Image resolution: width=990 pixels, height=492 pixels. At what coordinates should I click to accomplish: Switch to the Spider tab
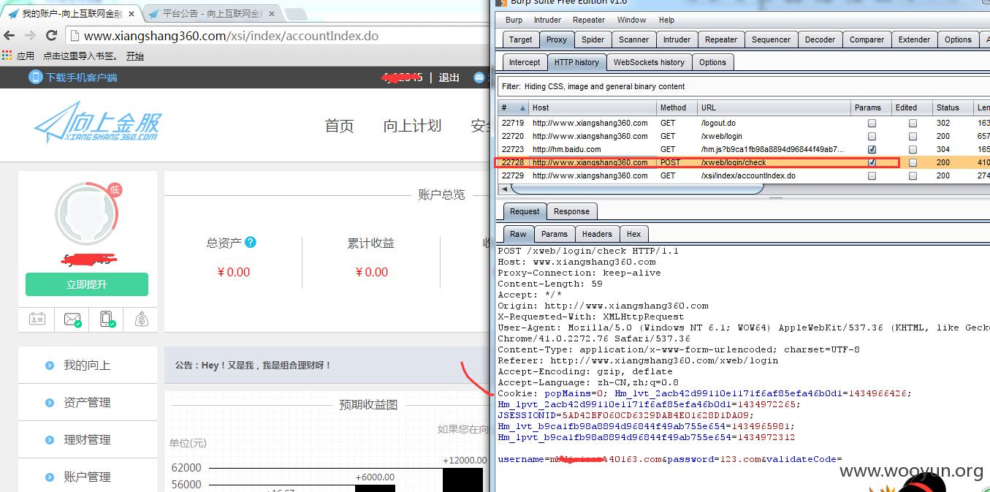pos(593,39)
